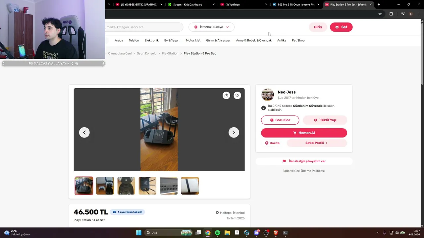424x238 pixels.
Task: Share the listing with the share icon
Action: [x=226, y=96]
